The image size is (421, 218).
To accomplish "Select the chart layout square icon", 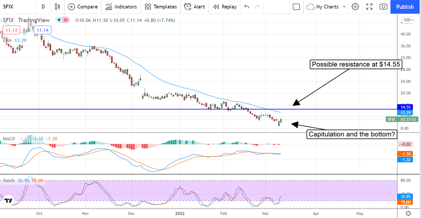I will [296, 7].
